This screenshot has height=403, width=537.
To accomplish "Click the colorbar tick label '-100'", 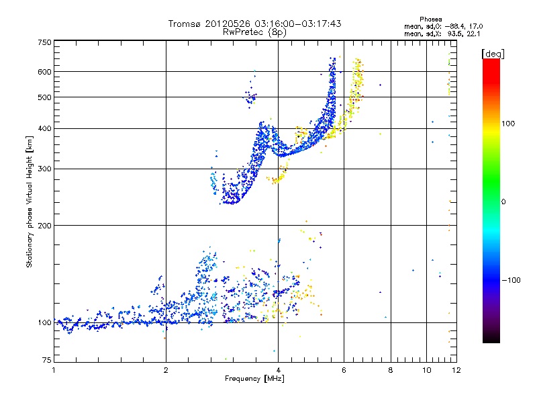I will coord(511,280).
